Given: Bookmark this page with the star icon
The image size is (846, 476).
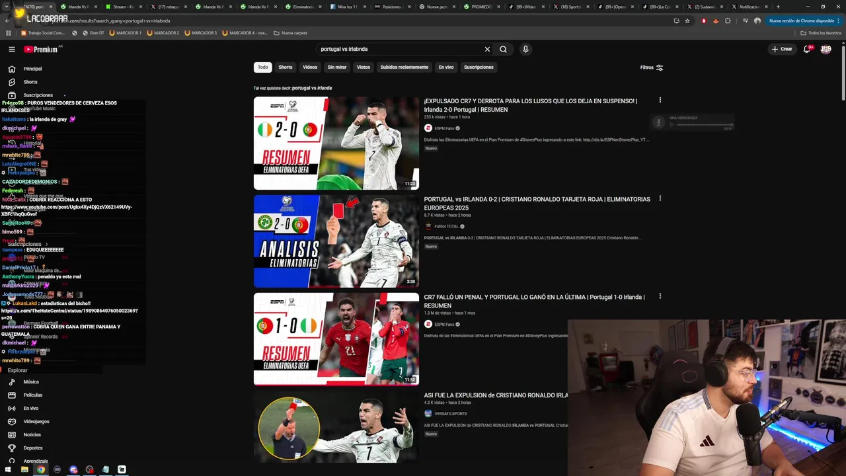Looking at the screenshot, I should 687,20.
